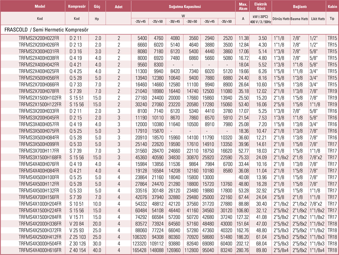Click model code TRFMS4X4000H616FR
Screen dimensions: 339x255
(x=39, y=250)
